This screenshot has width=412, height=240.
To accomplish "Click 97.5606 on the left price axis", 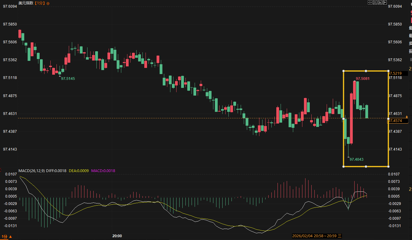I will tap(9, 42).
